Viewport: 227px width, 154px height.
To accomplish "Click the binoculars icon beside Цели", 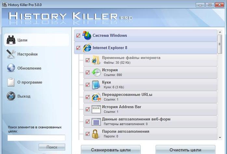I will 11,40.
